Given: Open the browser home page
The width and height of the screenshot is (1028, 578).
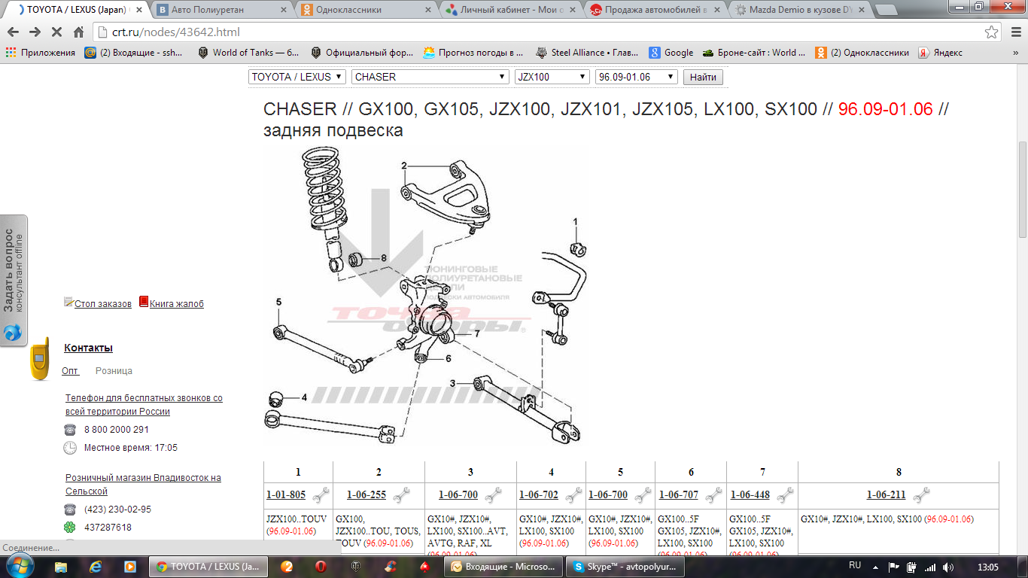Looking at the screenshot, I should (78, 32).
